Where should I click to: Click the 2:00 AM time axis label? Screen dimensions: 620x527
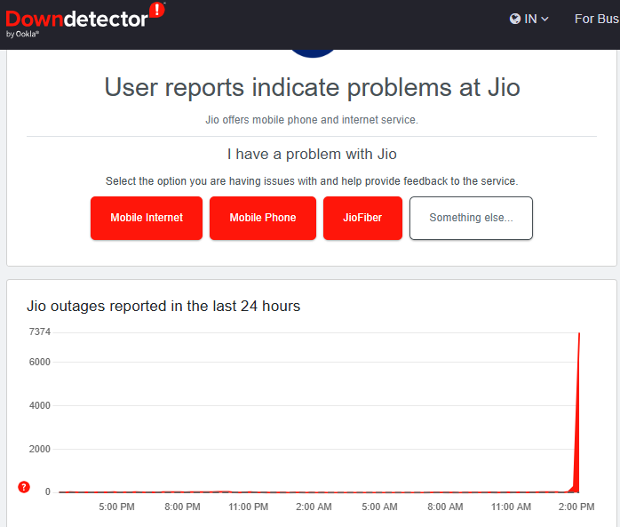tap(314, 507)
